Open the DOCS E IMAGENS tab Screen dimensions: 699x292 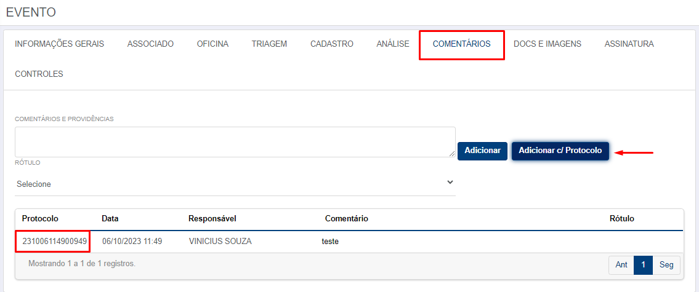click(547, 44)
